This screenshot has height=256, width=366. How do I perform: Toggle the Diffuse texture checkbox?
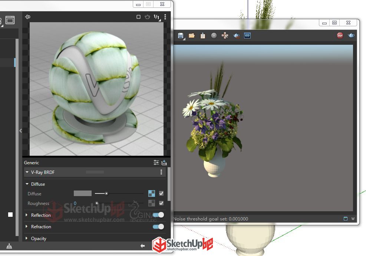tap(161, 193)
